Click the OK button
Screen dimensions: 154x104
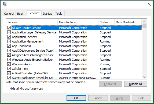coord(76,98)
